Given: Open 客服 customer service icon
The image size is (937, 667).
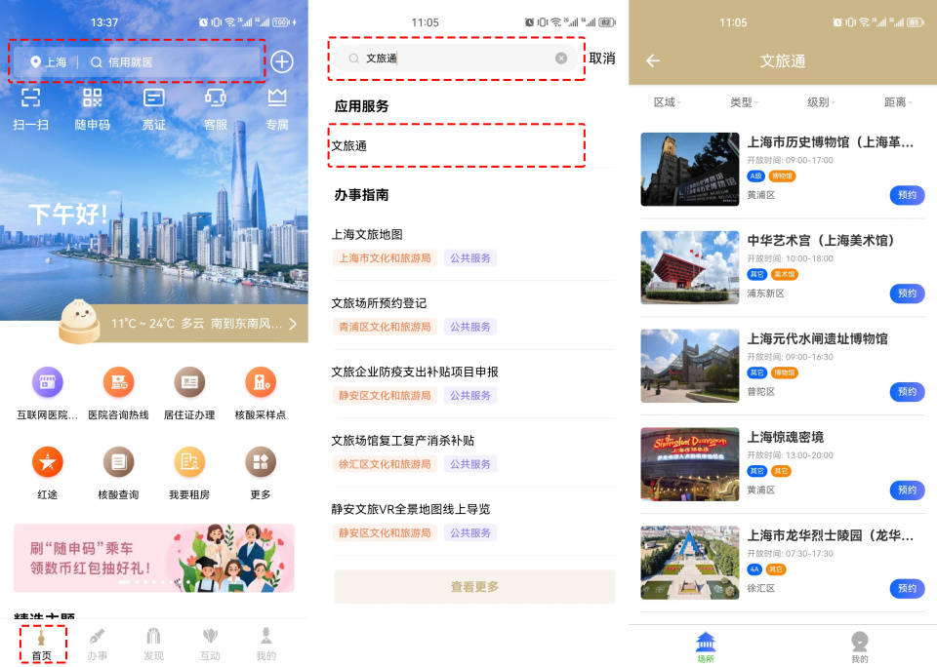Looking at the screenshot, I should click(x=216, y=98).
